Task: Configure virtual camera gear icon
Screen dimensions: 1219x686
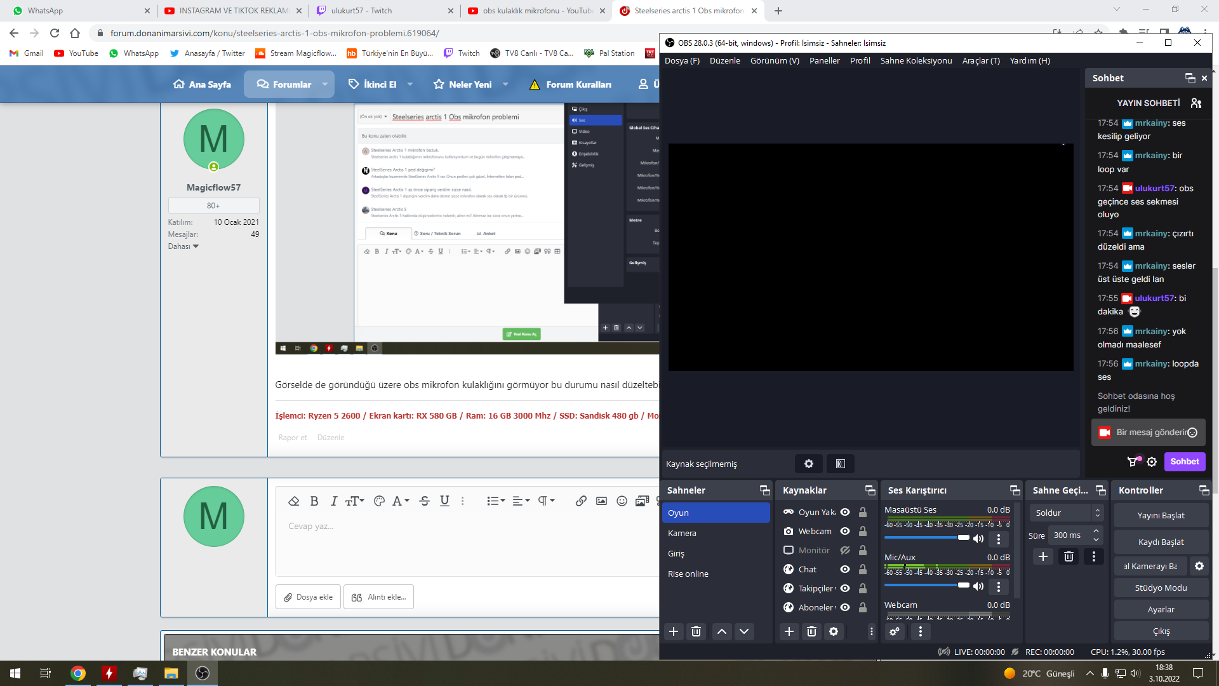Action: point(1199,566)
